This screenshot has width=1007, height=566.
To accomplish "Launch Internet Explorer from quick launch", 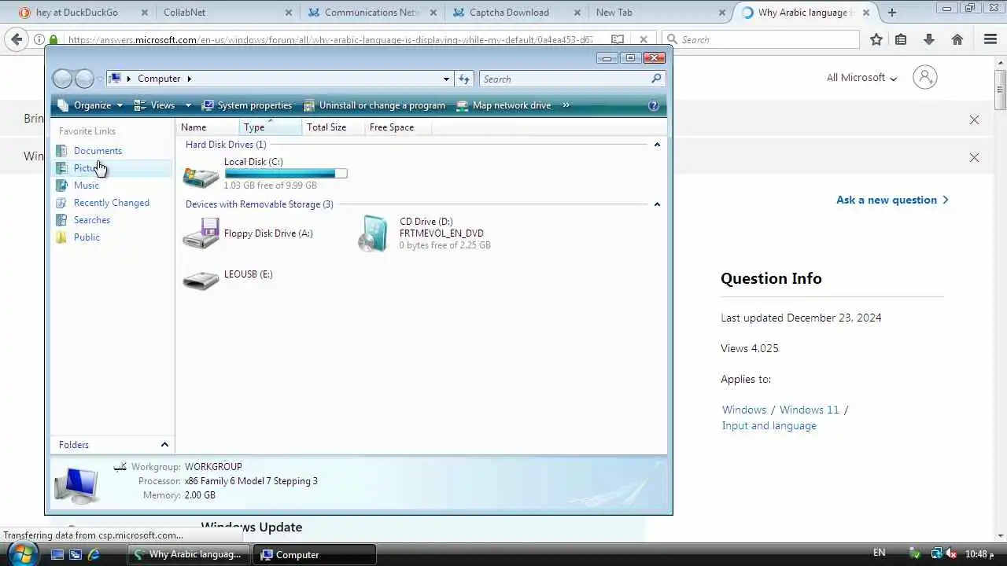I will pos(94,554).
